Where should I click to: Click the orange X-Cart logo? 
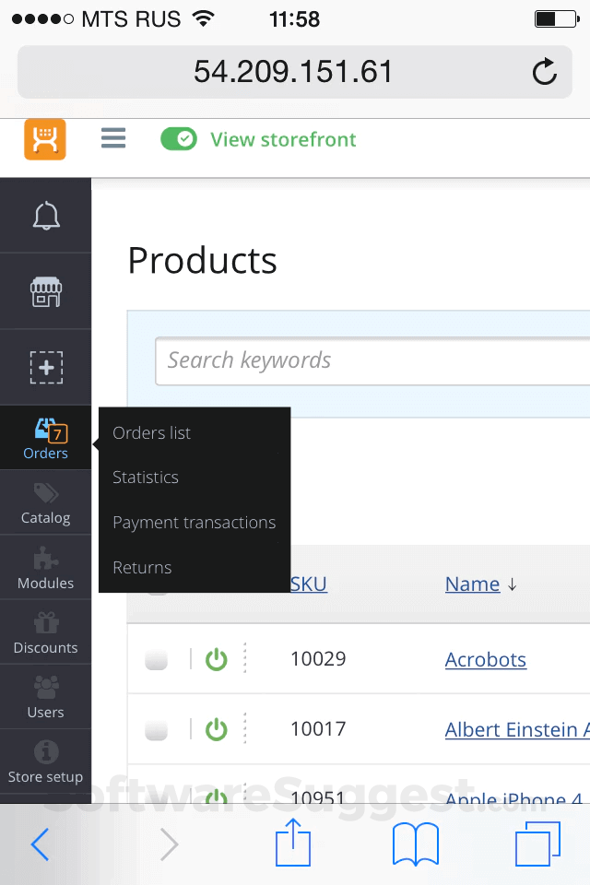[x=45, y=140]
